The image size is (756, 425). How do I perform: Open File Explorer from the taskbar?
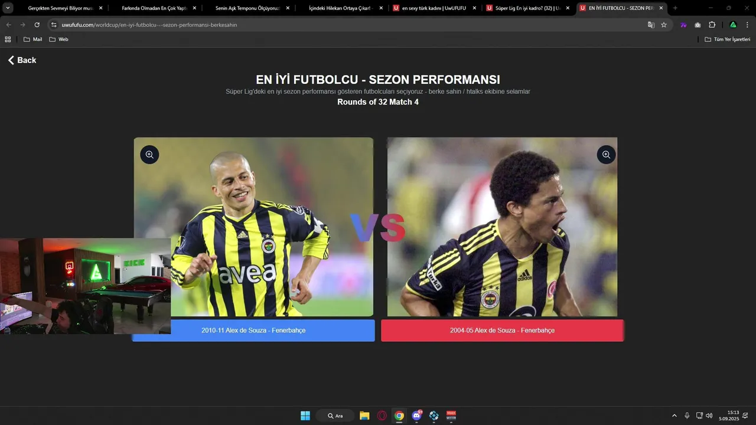(364, 416)
